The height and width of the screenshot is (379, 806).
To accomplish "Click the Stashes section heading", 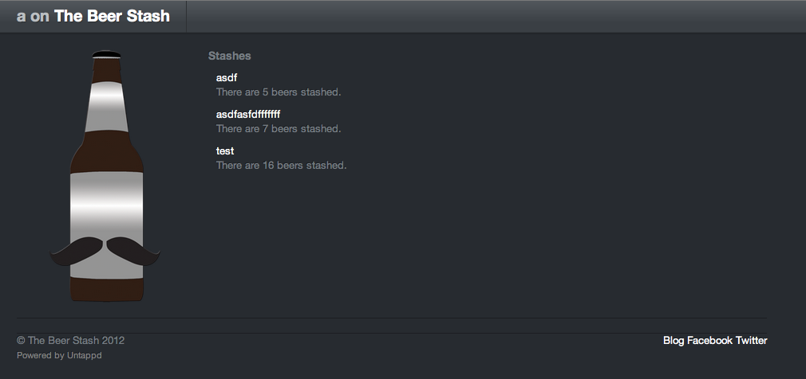I will pos(229,56).
